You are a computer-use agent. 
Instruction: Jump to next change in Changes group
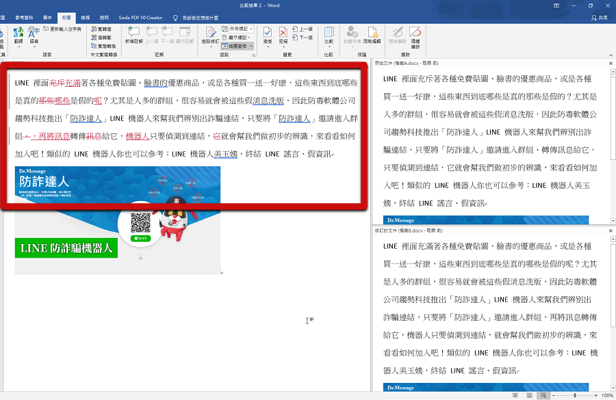tap(303, 38)
